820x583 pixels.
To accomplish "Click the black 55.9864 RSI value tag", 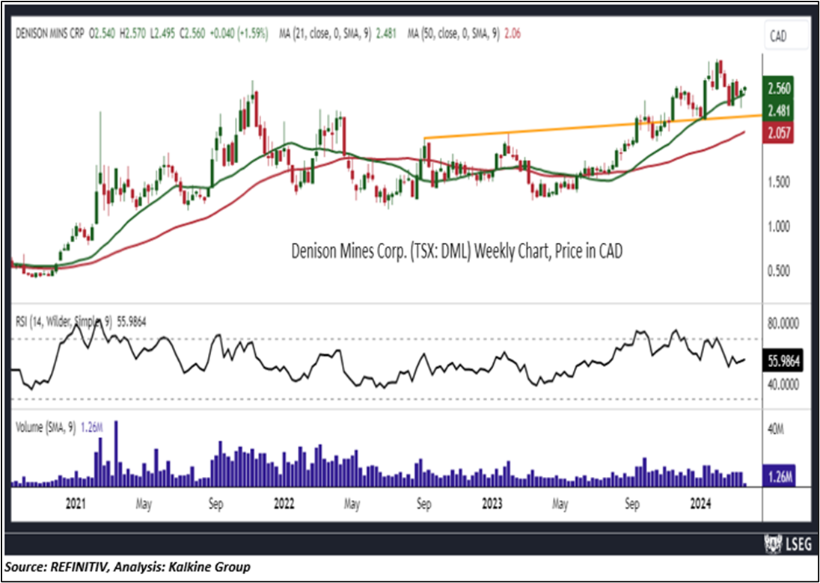I will tap(783, 362).
